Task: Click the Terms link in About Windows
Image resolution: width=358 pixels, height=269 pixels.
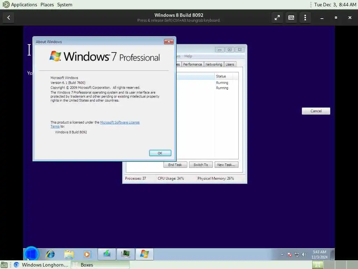Action: coord(55,126)
